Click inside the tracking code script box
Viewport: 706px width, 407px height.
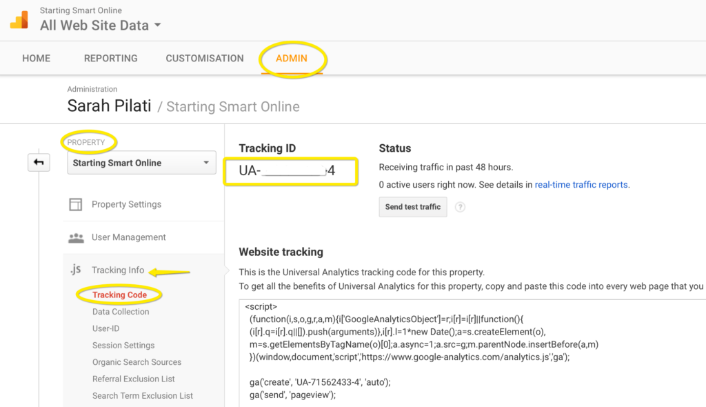(x=472, y=353)
